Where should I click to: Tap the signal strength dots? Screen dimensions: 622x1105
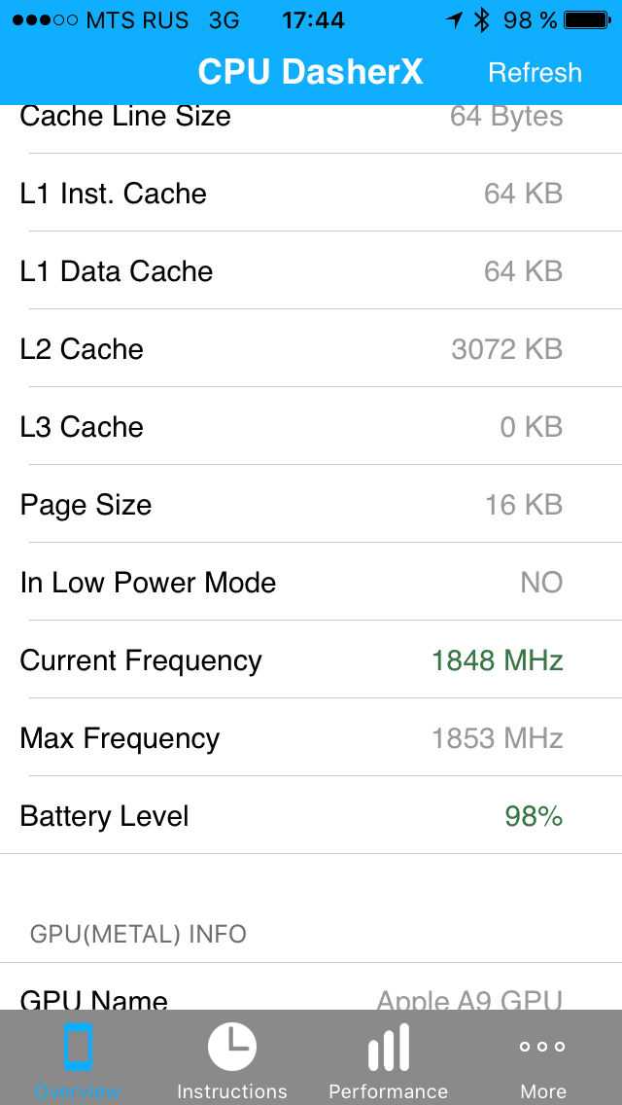pyautogui.click(x=44, y=20)
